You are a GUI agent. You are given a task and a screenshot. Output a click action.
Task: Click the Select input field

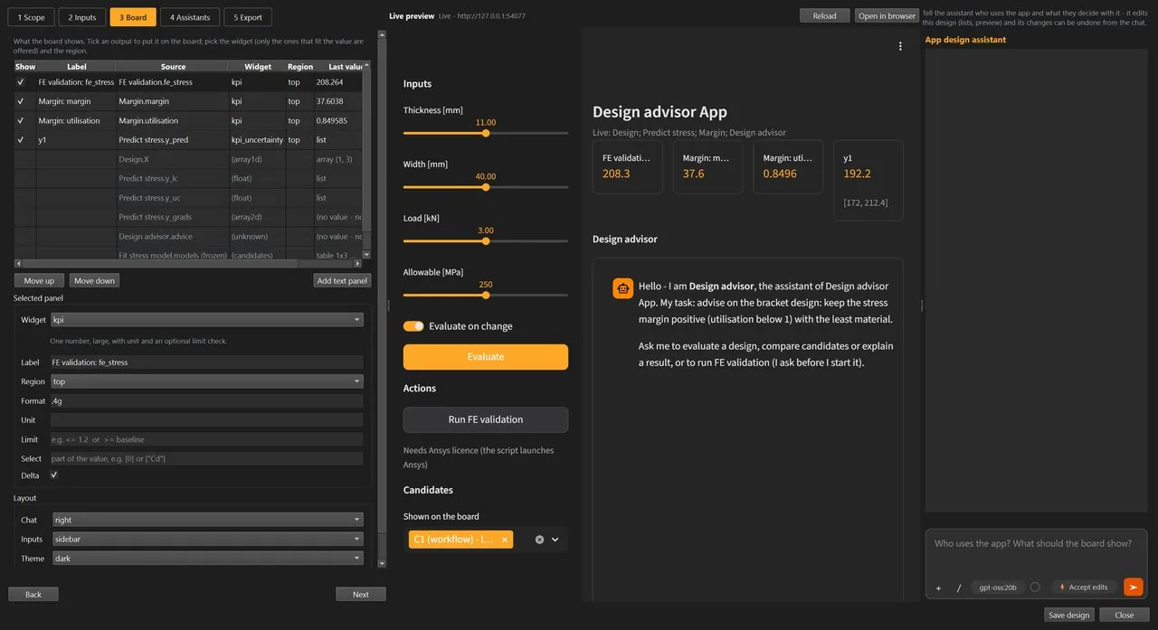pos(207,458)
